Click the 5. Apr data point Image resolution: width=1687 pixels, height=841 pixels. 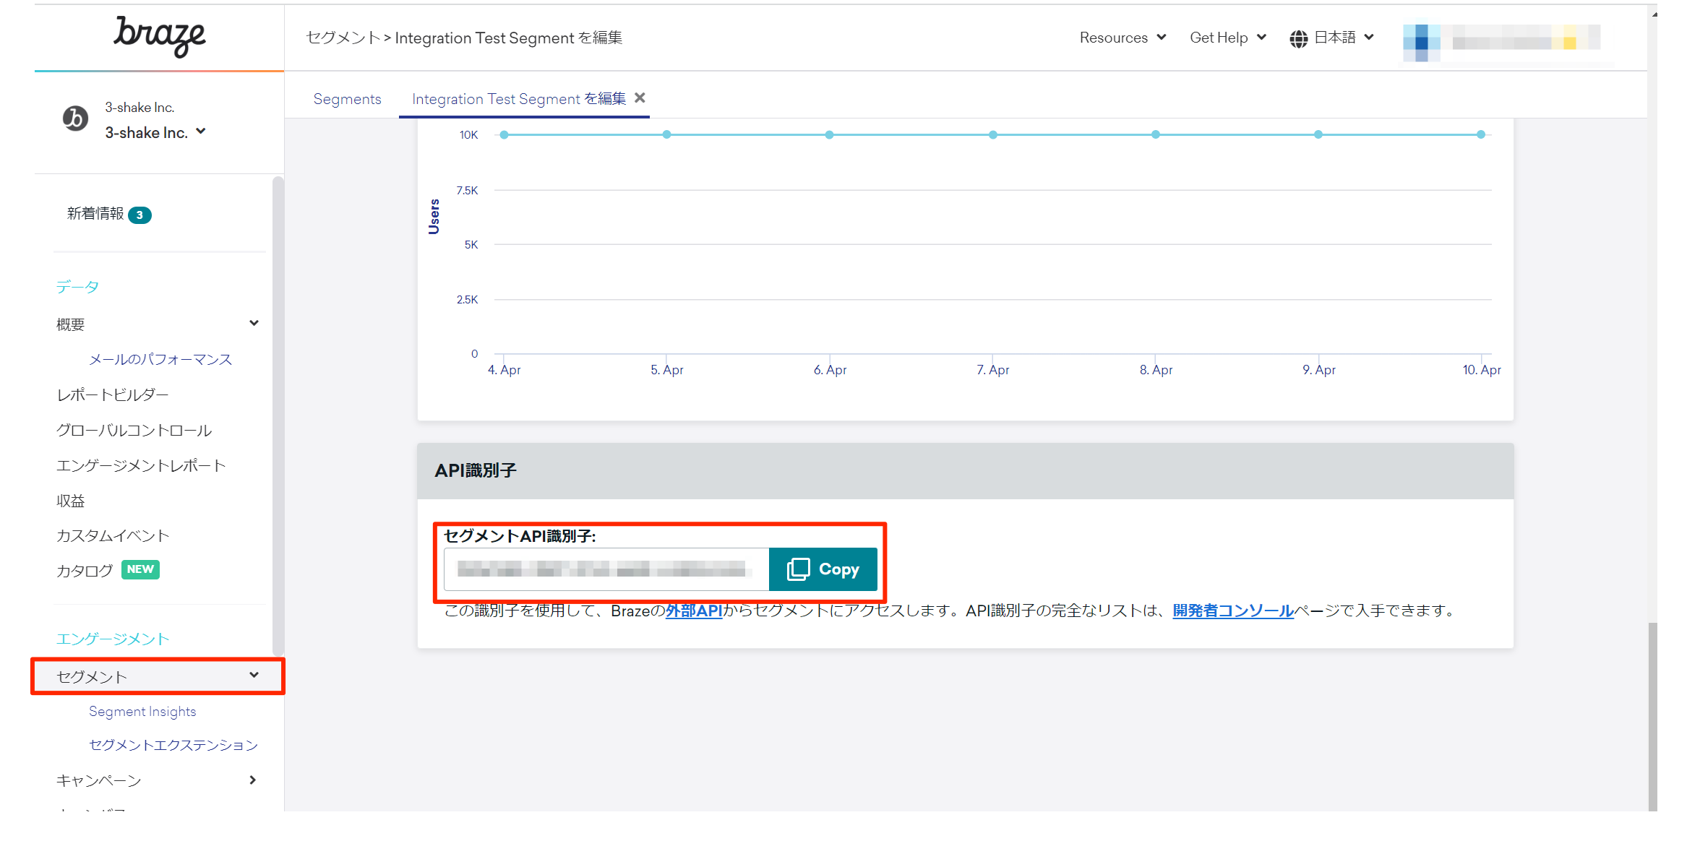666,134
